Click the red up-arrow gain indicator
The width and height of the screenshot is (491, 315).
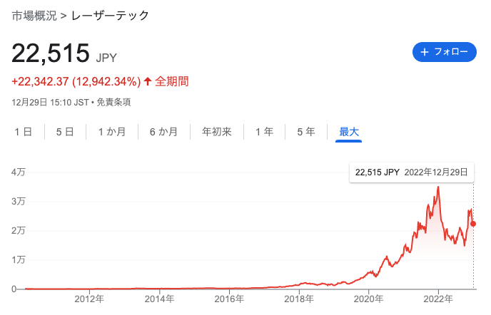tap(148, 81)
